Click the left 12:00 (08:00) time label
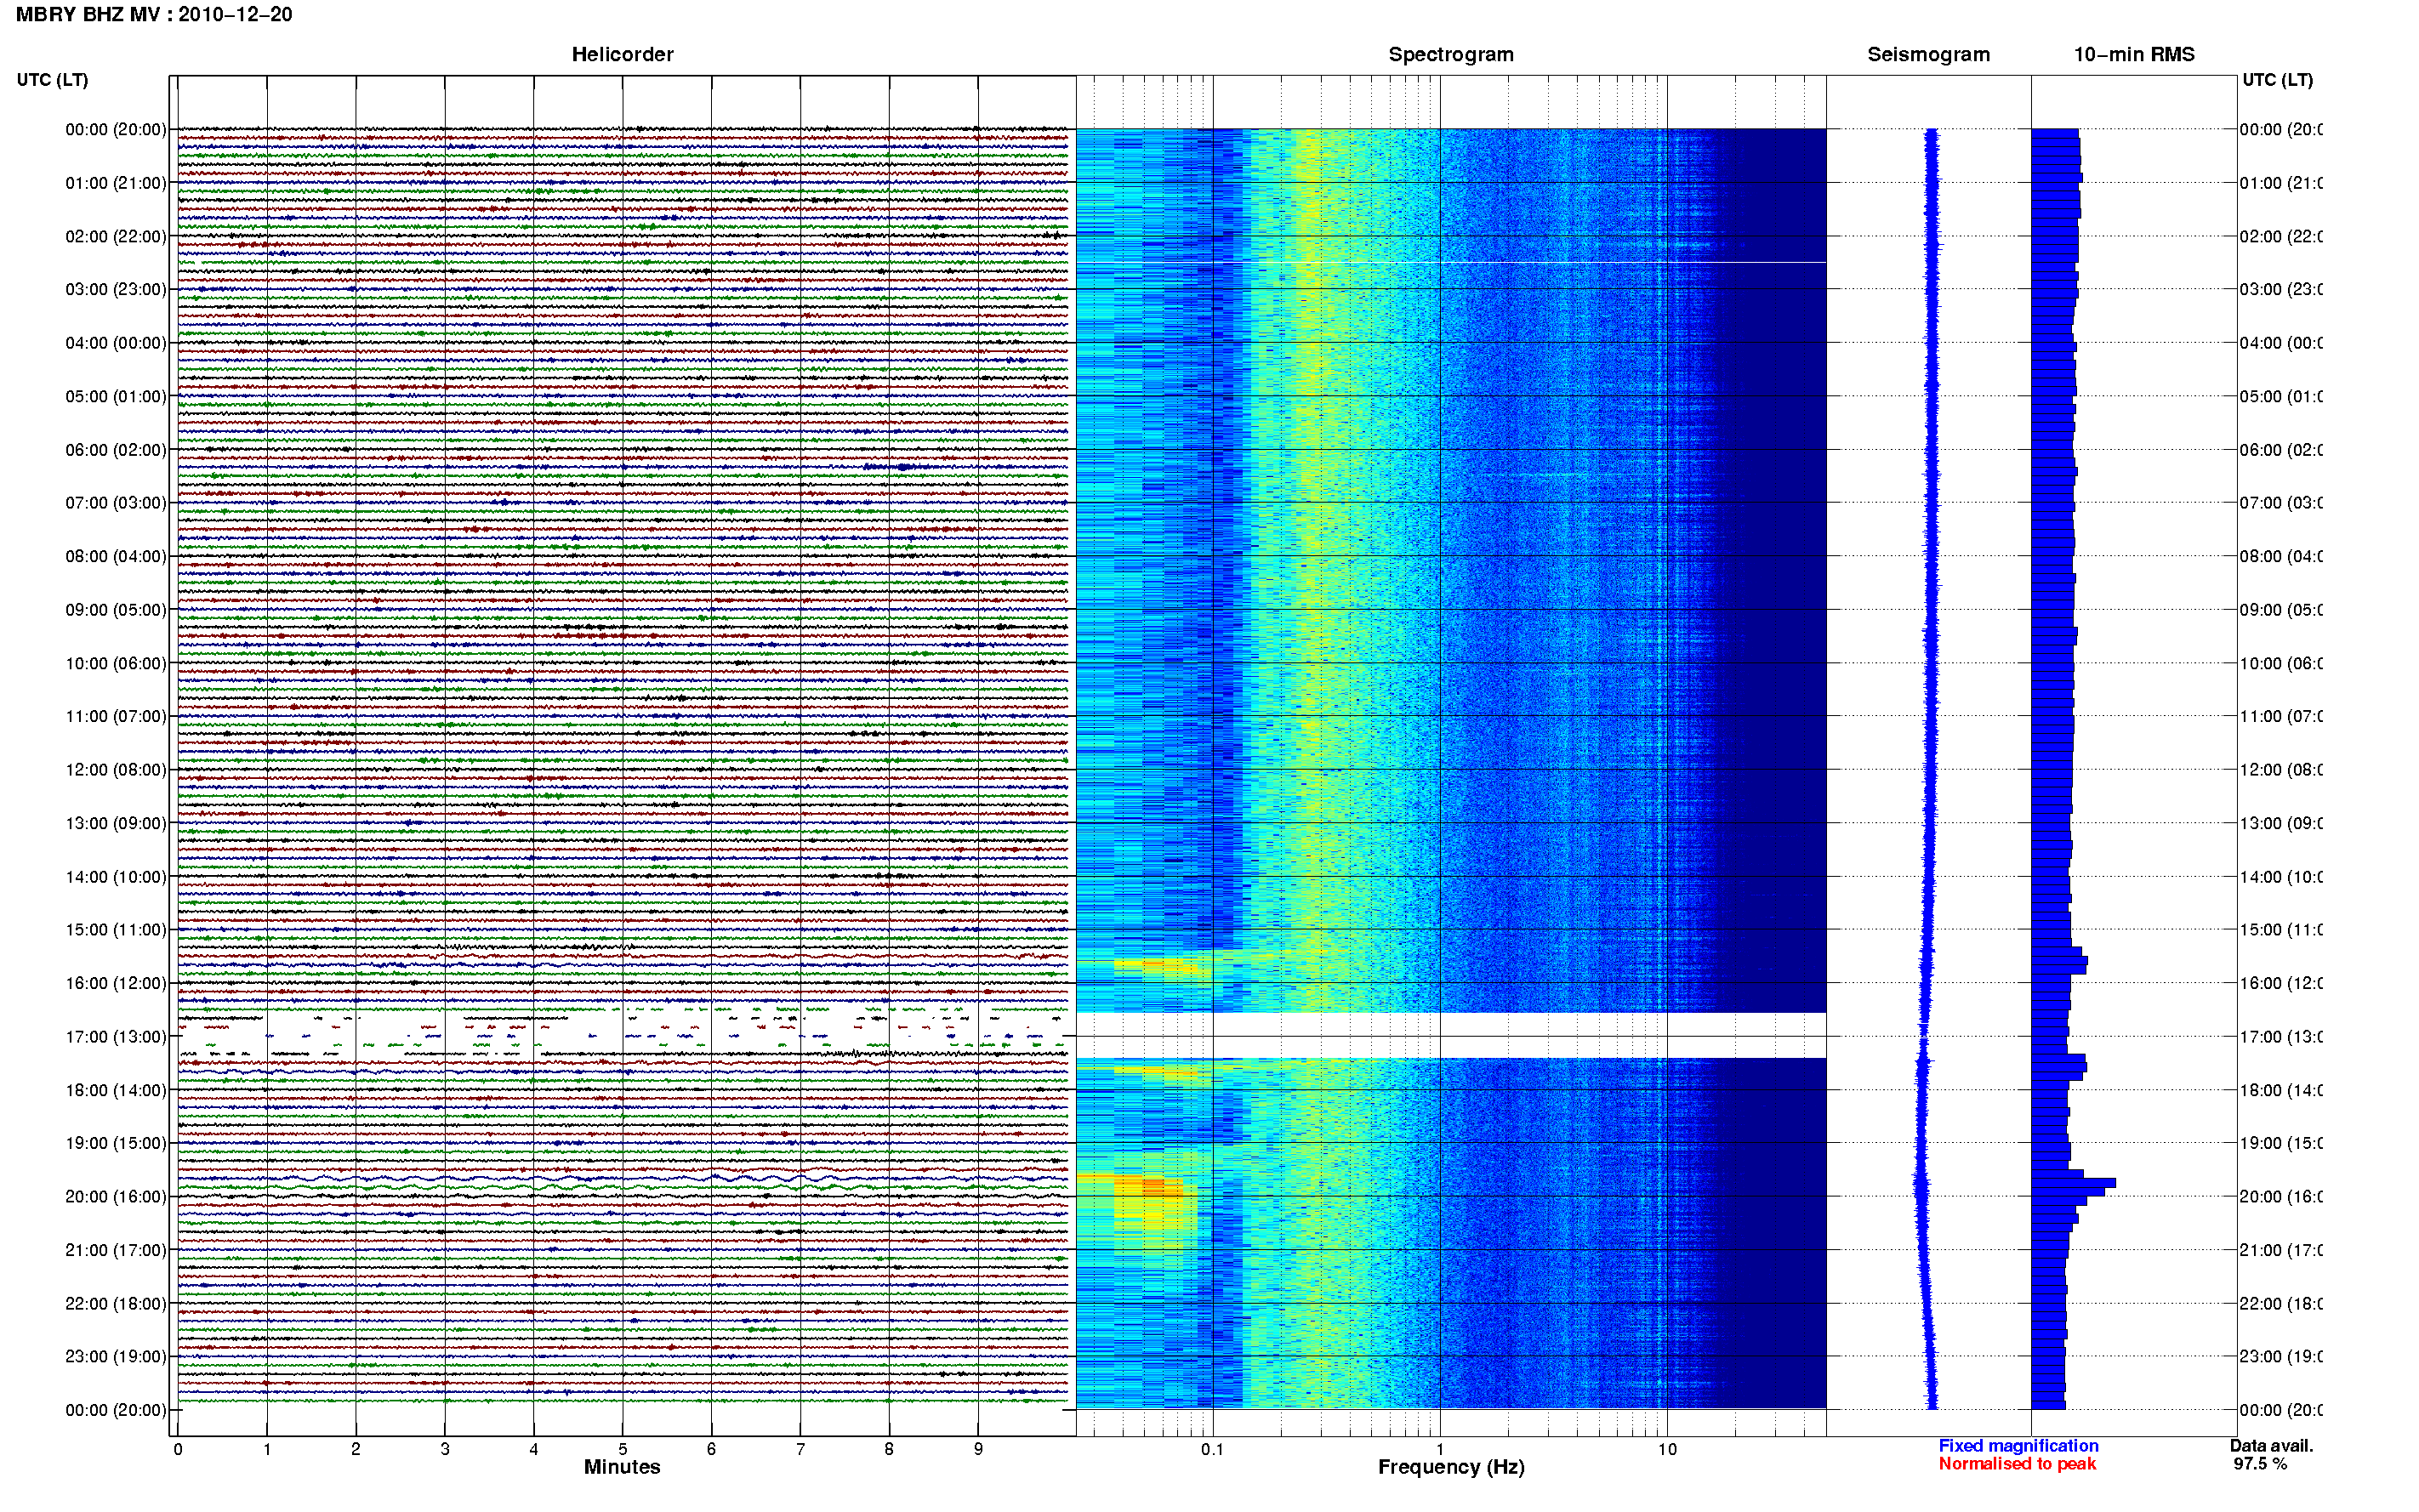Image resolution: width=2419 pixels, height=1512 pixels. click(116, 769)
